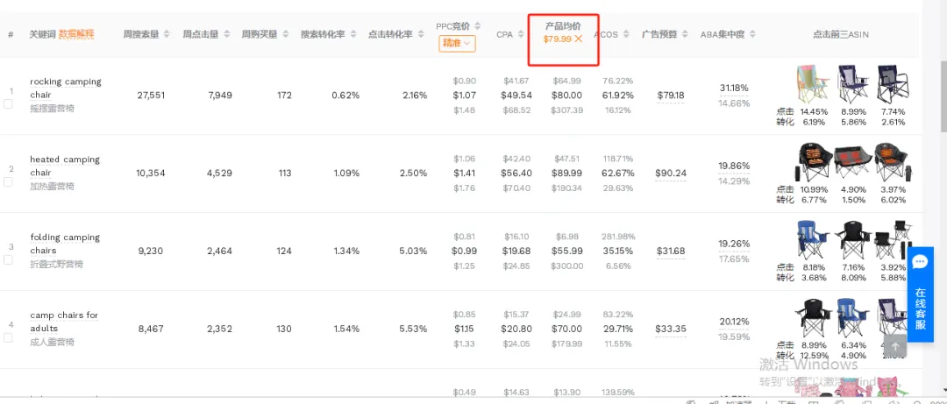Clear the $79.99 average price filter
Image resolution: width=947 pixels, height=404 pixels.
[579, 39]
